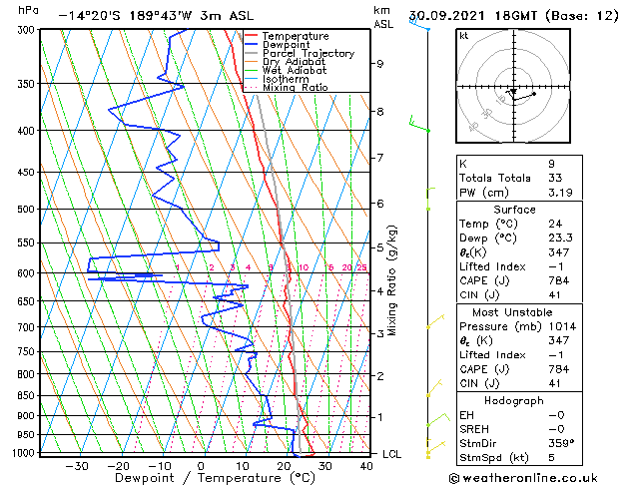Image resolution: width=628 pixels, height=485 pixels.
Task: Click the green wind barb at 400 hPa
Action: pos(419,124)
